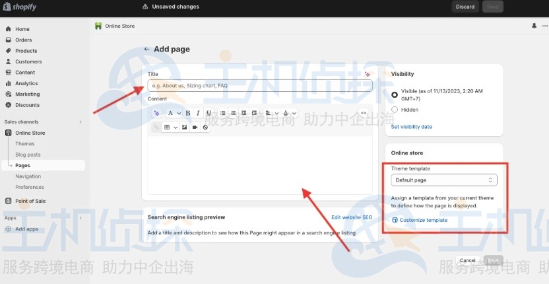Click the Insert video icon

click(x=195, y=127)
